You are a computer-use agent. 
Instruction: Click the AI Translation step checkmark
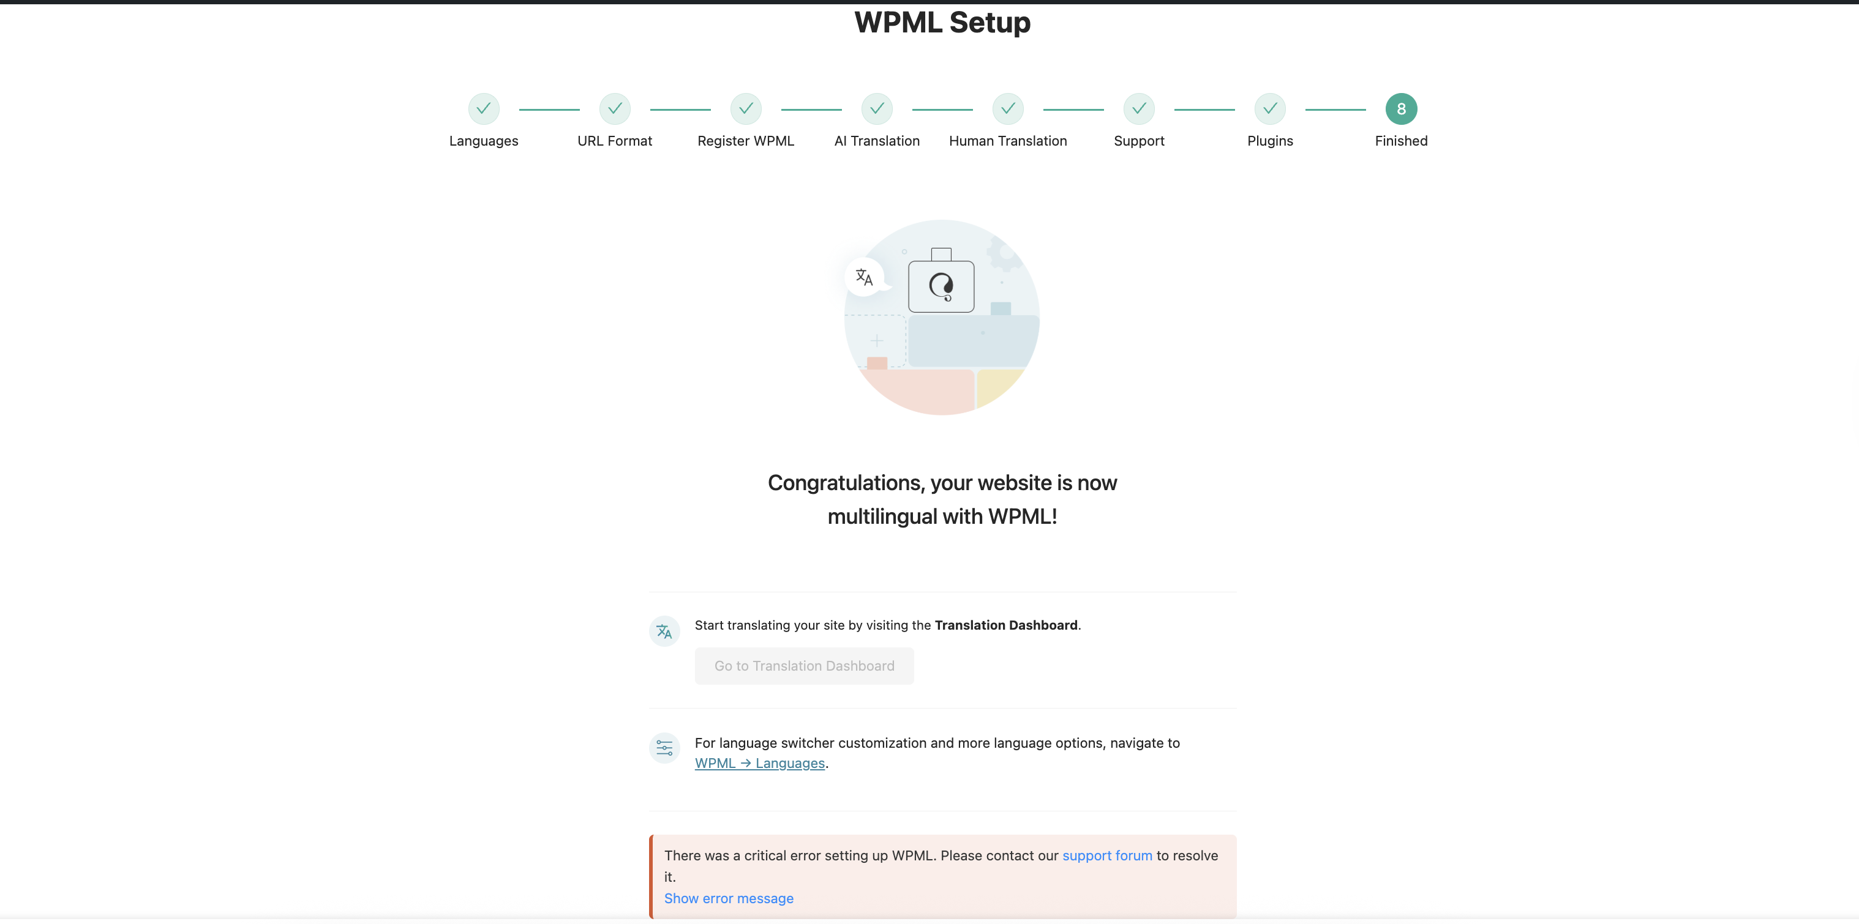point(877,109)
